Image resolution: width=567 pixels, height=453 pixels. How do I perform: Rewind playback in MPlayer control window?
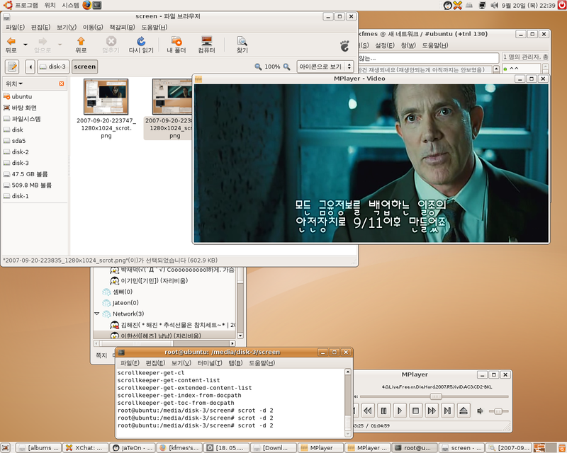(368, 411)
